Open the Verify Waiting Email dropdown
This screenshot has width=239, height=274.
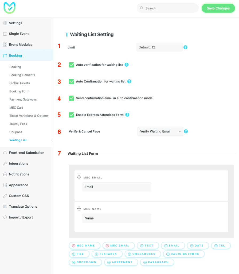tap(160, 131)
